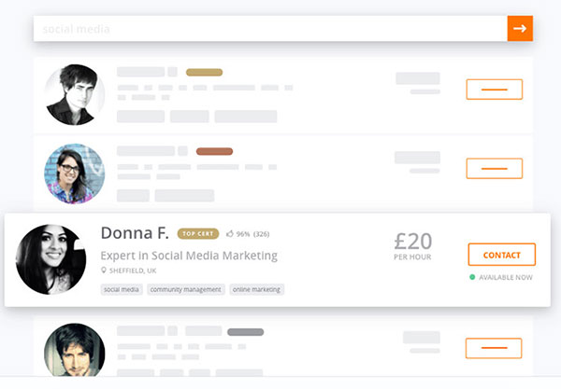561x389 pixels.
Task: Click the location pin icon by Sheffield
Action: pyautogui.click(x=104, y=271)
